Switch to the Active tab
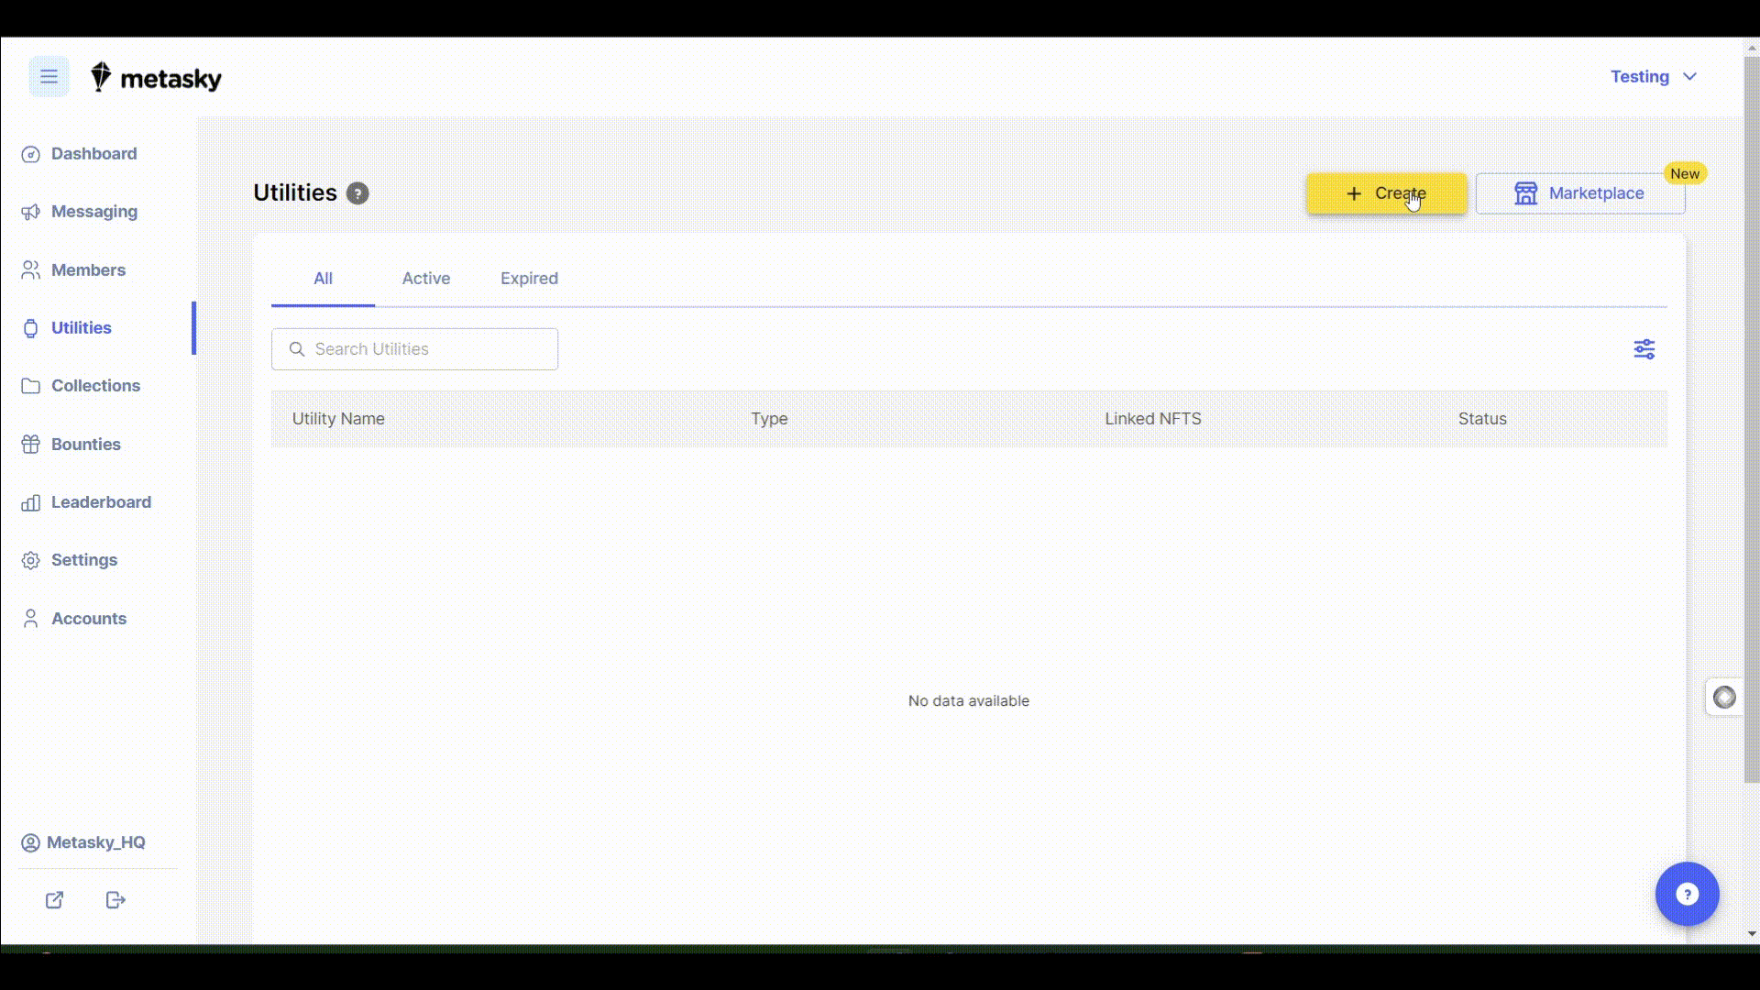This screenshot has height=990, width=1760. click(x=425, y=279)
